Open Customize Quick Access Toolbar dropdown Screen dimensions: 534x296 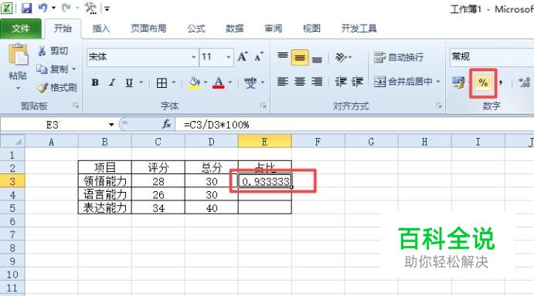tap(107, 8)
